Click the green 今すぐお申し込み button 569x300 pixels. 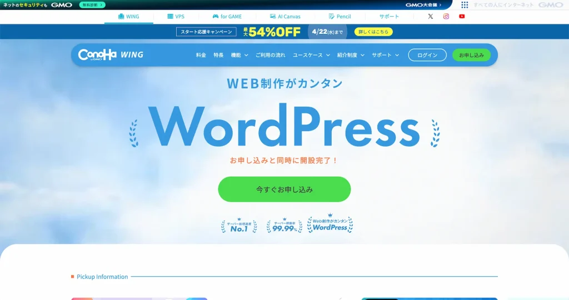click(284, 189)
